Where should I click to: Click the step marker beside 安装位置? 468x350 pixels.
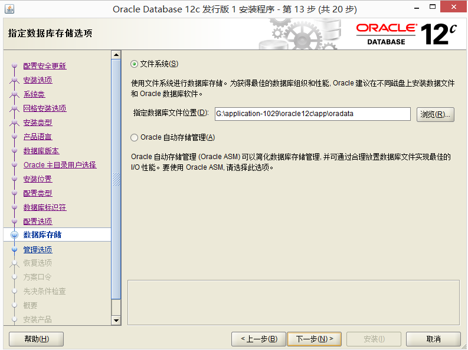click(x=14, y=179)
